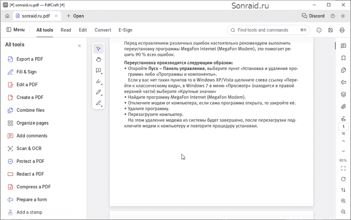Open the bookmarks panel icon
351x220 pixels.
343,58
